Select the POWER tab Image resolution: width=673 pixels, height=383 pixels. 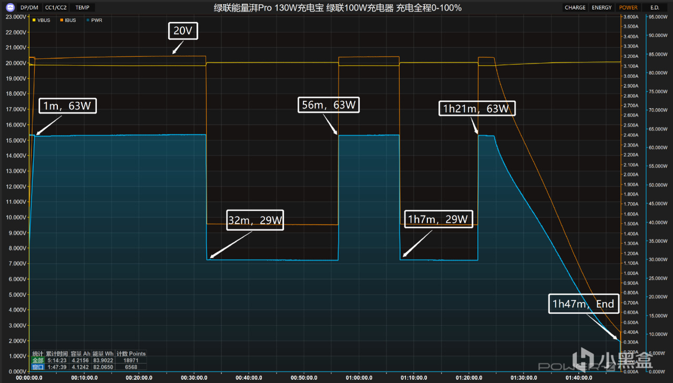click(628, 7)
